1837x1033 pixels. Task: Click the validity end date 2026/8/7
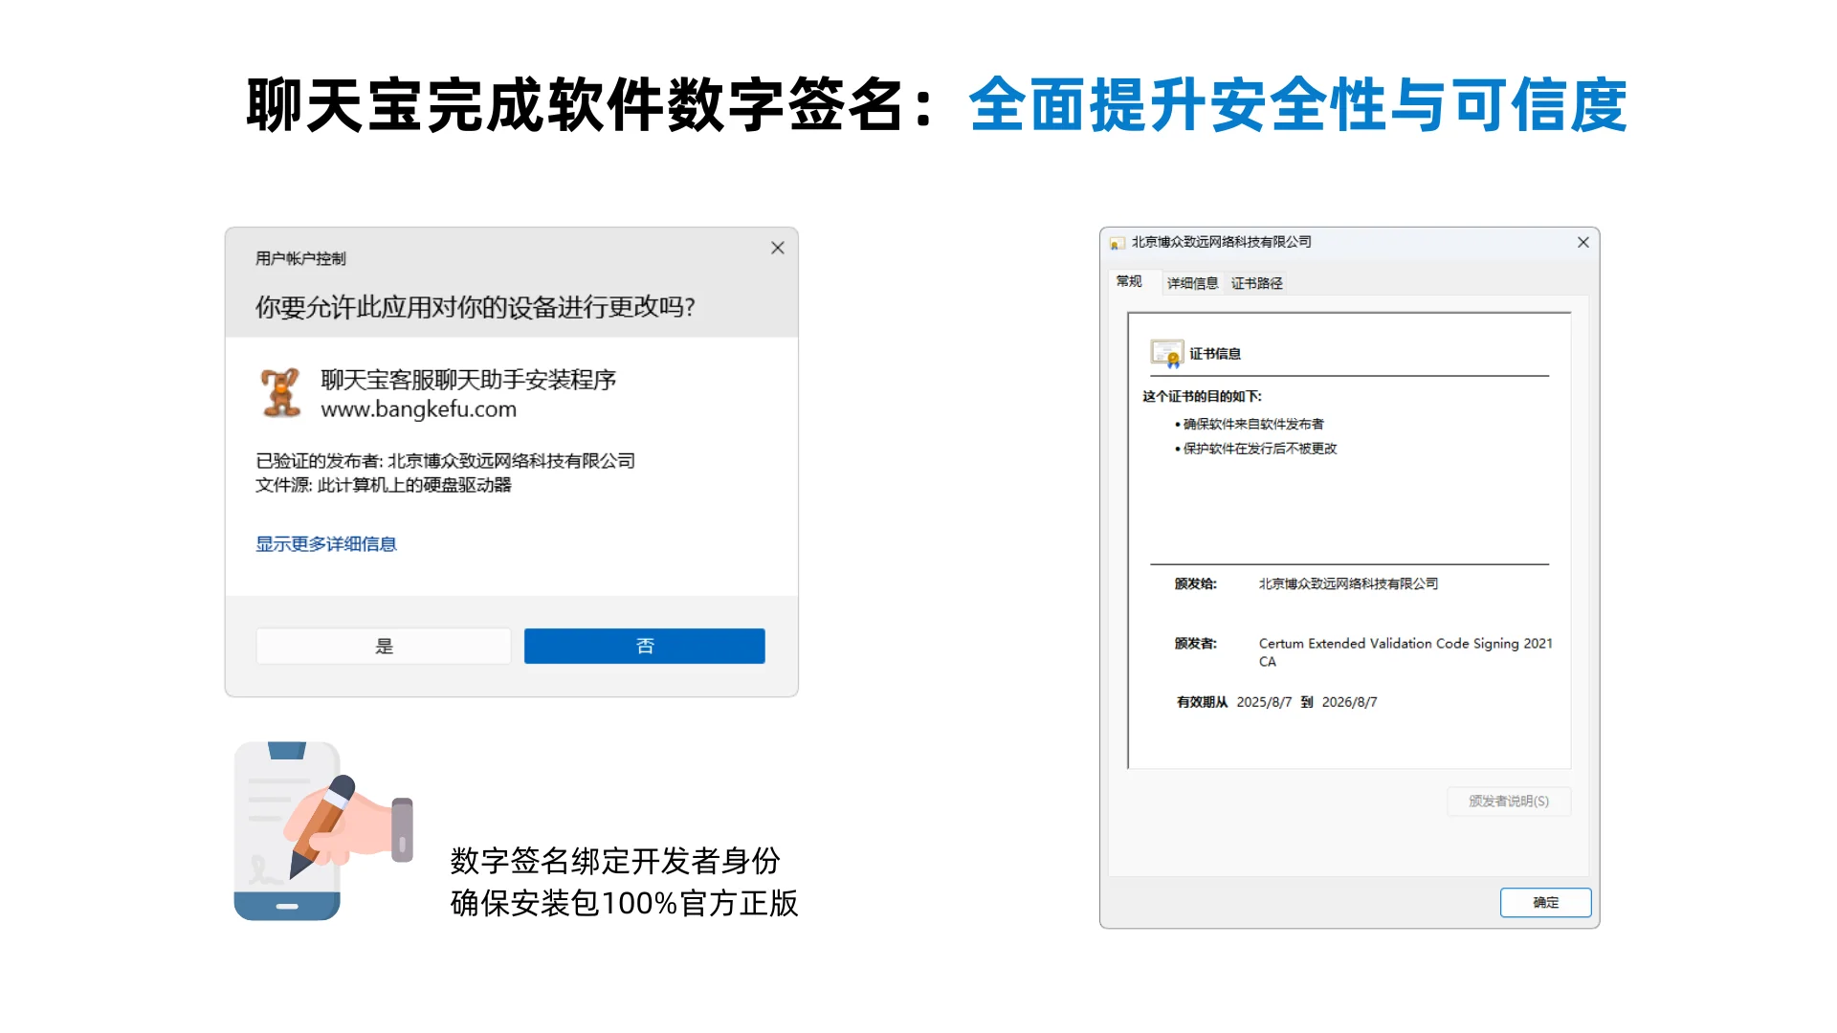(x=1349, y=702)
